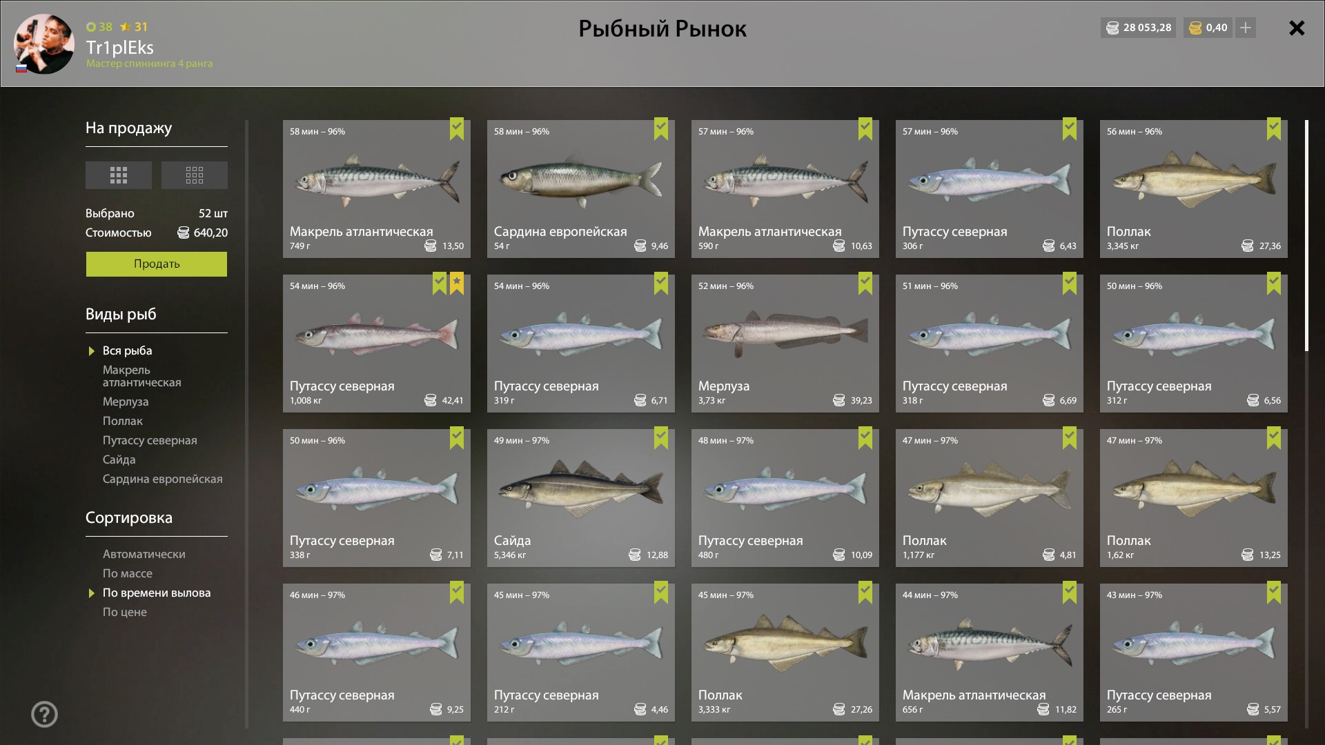Image resolution: width=1325 pixels, height=745 pixels.
Task: Click the Продать button
Action: (x=157, y=264)
